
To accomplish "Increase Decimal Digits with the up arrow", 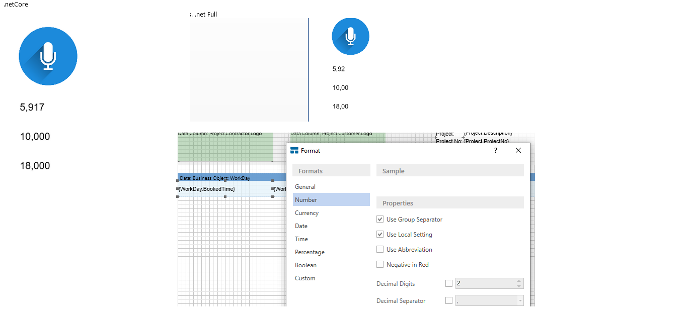I will (519, 281).
